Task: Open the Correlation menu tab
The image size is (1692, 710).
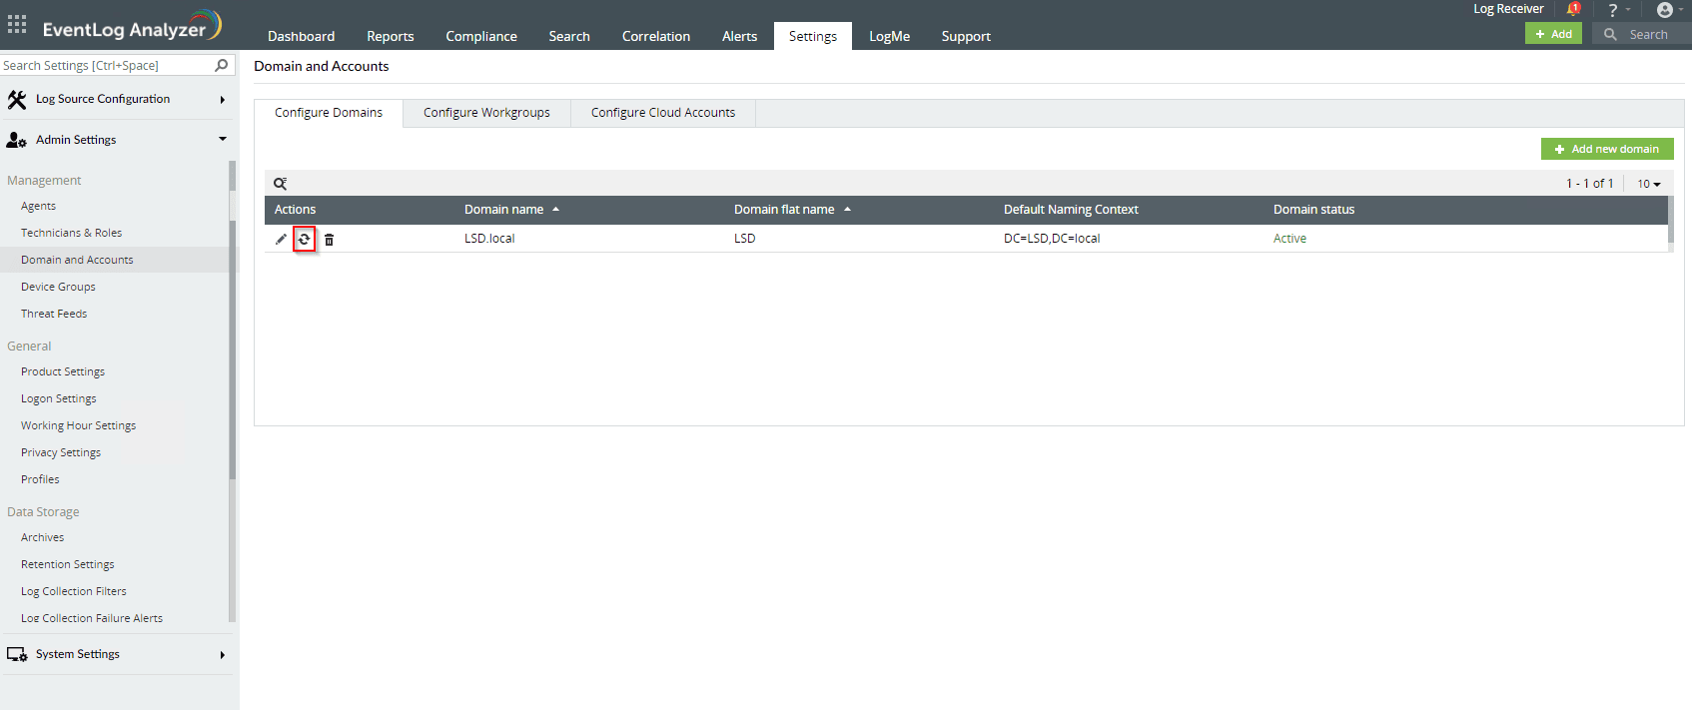Action: point(655,36)
